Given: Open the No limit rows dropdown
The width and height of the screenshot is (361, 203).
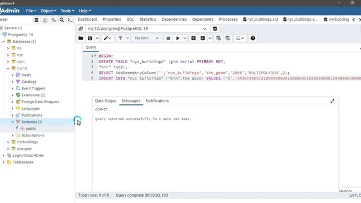Looking at the screenshot, I should coord(147,38).
